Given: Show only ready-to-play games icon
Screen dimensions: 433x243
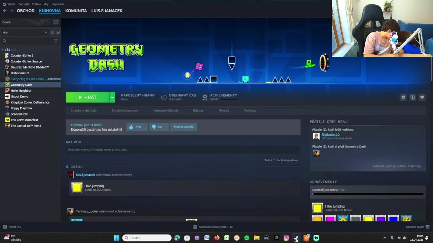Looking at the screenshot, I should point(58,32).
